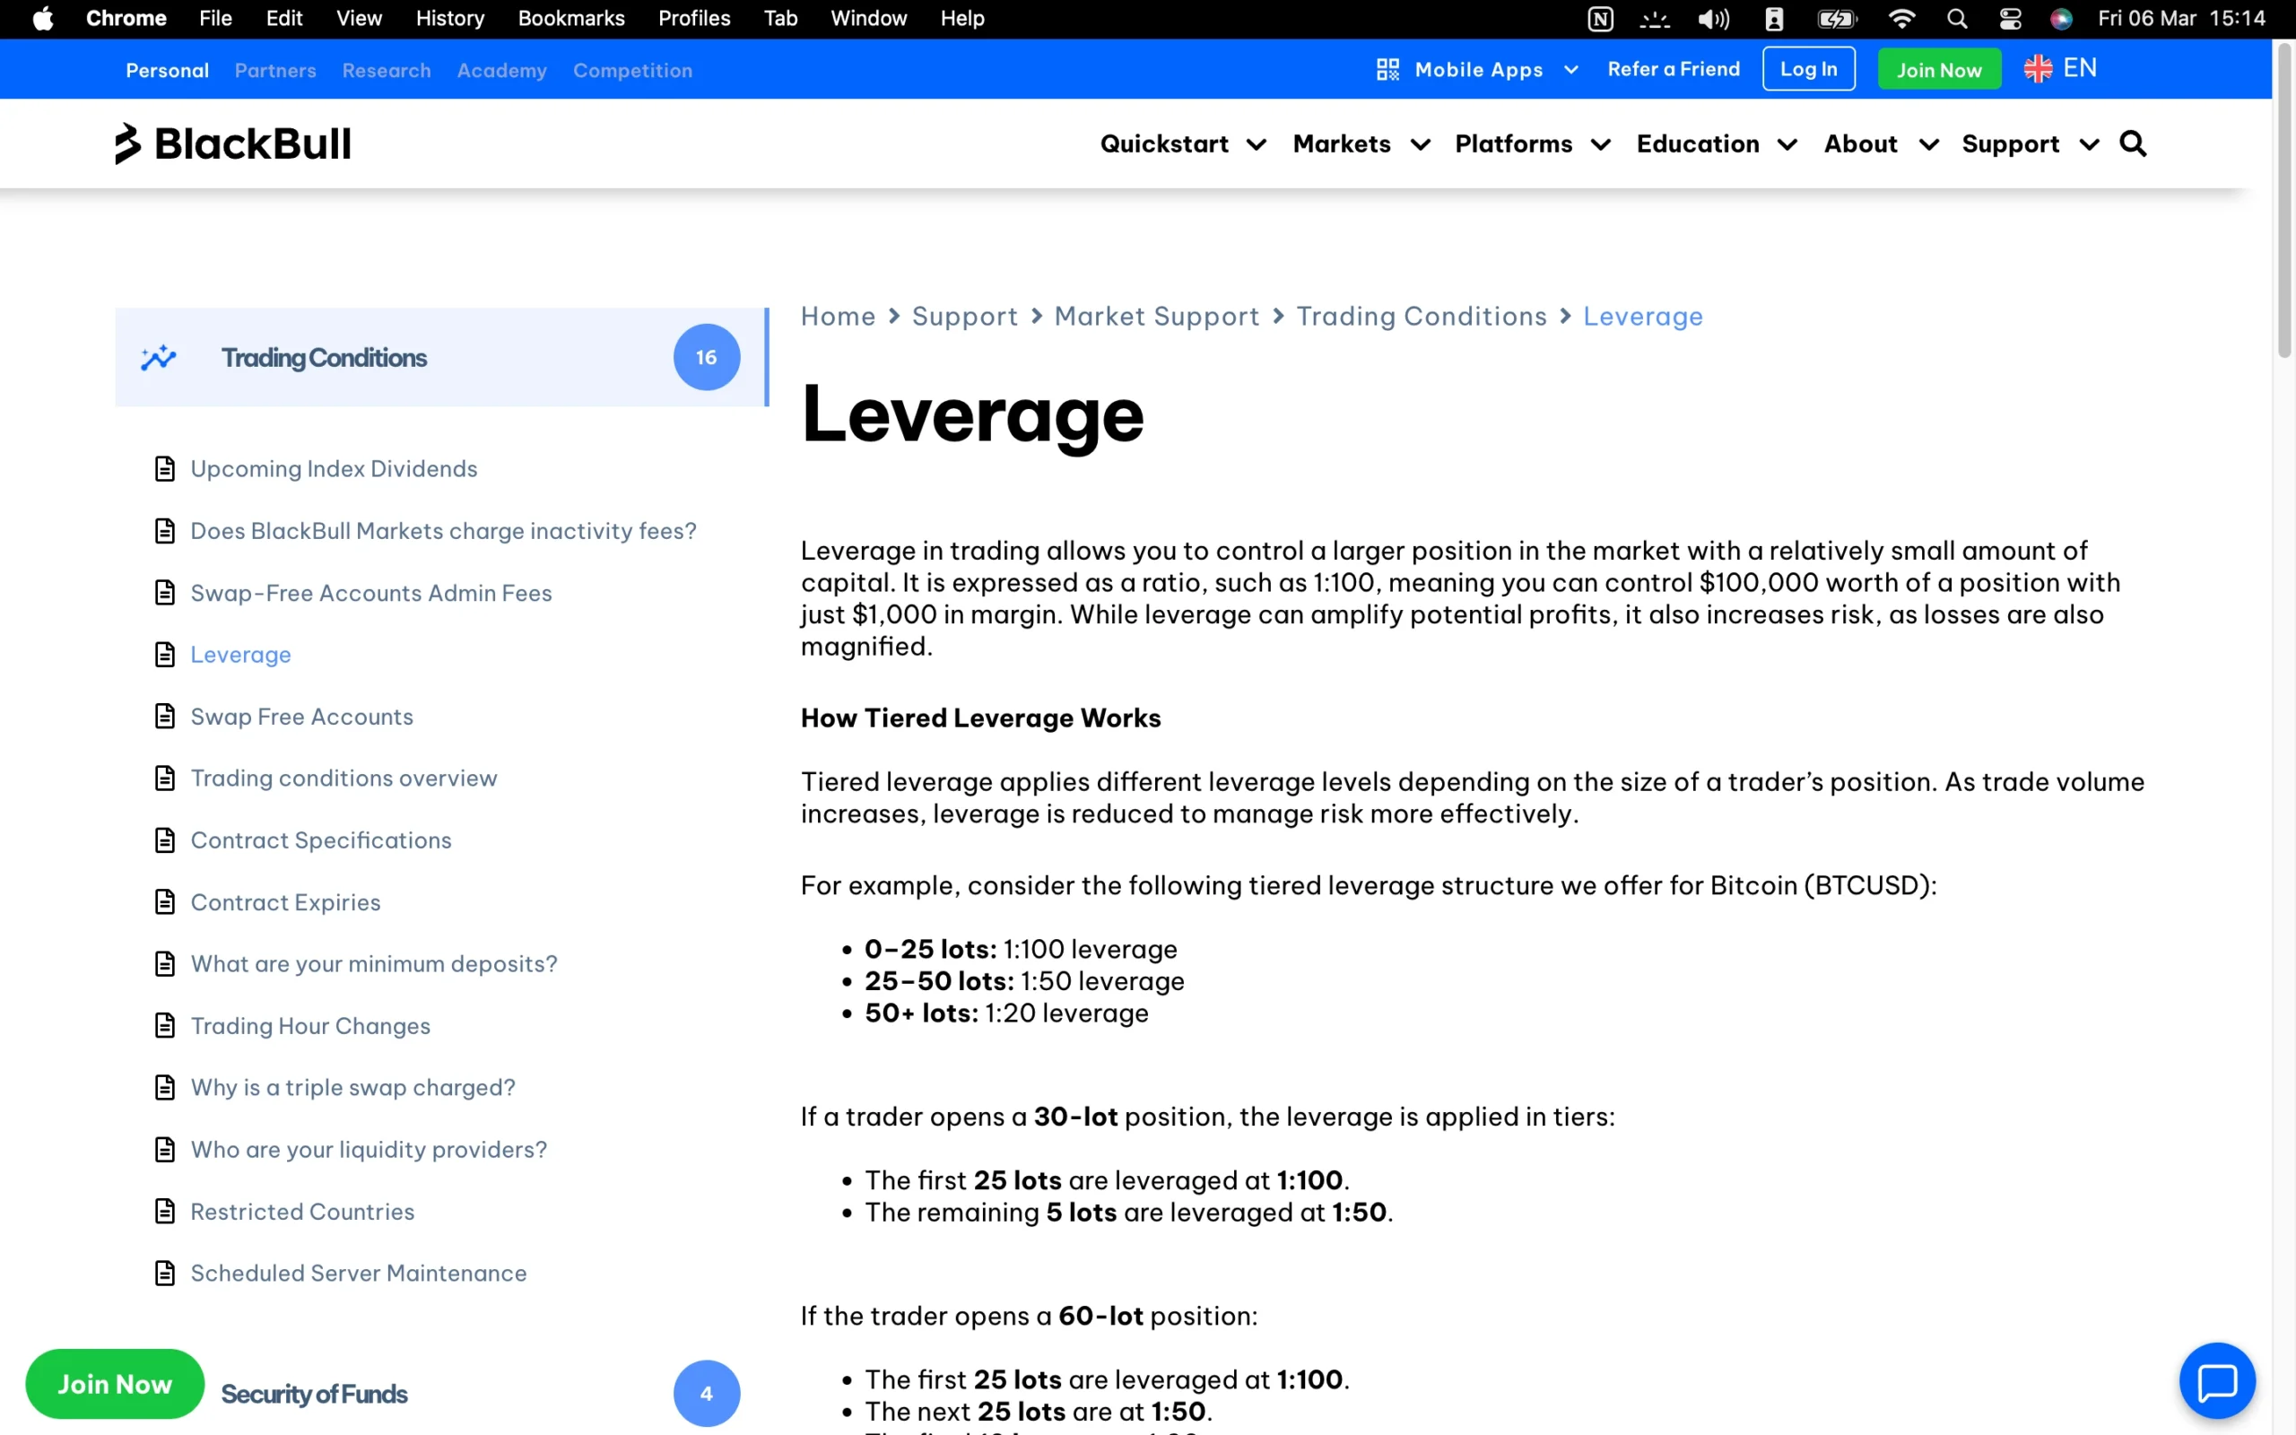The height and width of the screenshot is (1435, 2296).
Task: Click the document icon beside Upcoming Index Dividends
Action: 164,468
